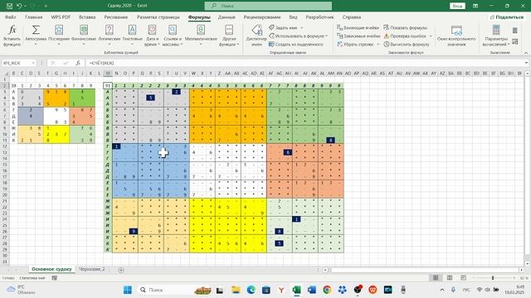Expand the formula bar
This screenshot has width=531, height=298.
pos(526,63)
